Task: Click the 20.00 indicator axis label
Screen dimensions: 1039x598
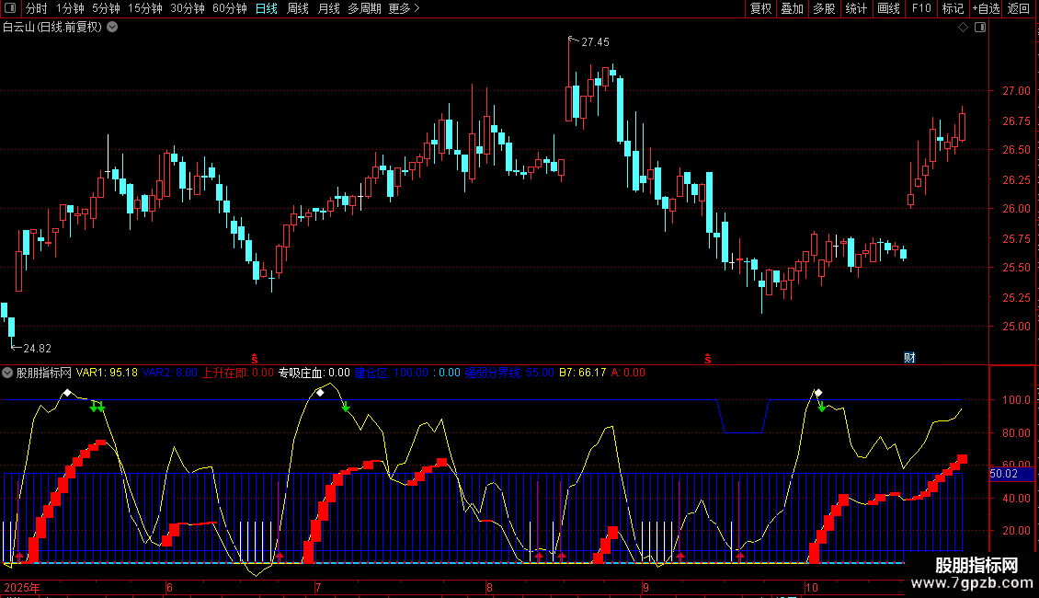Action: pos(1016,530)
